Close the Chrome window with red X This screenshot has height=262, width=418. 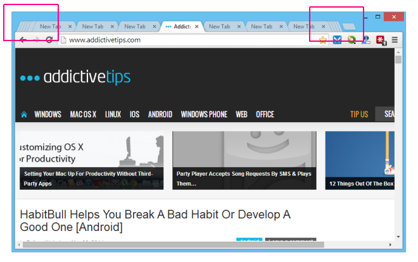tap(394, 17)
